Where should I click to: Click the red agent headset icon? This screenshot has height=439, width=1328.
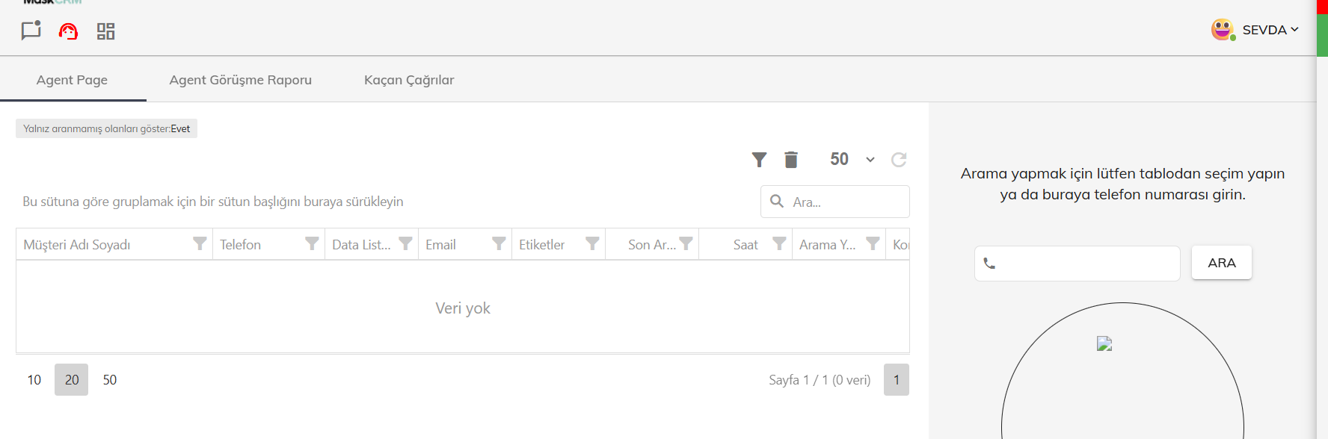[x=68, y=31]
